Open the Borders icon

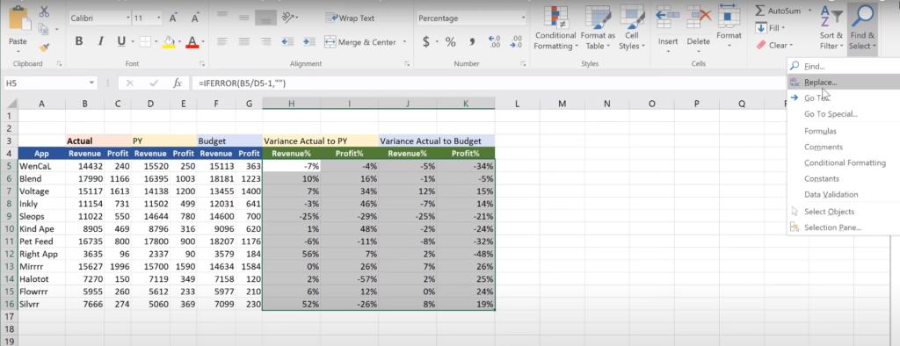pyautogui.click(x=145, y=42)
